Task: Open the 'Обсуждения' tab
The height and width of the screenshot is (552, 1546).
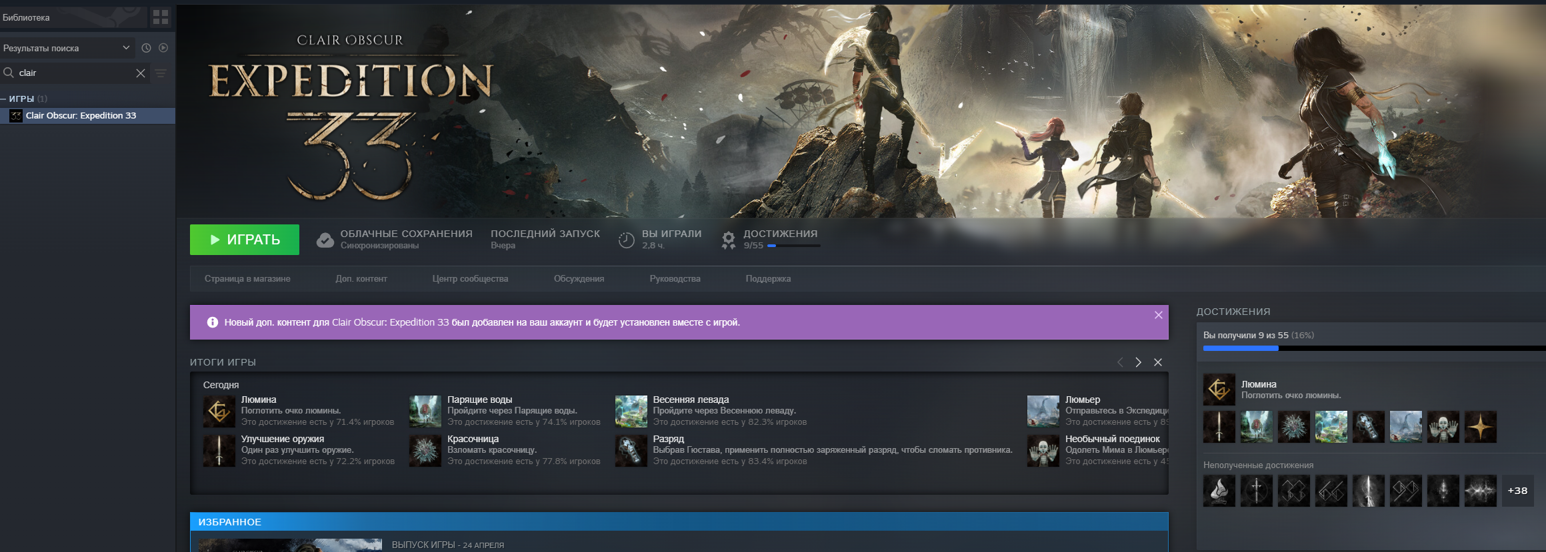Action: tap(579, 279)
